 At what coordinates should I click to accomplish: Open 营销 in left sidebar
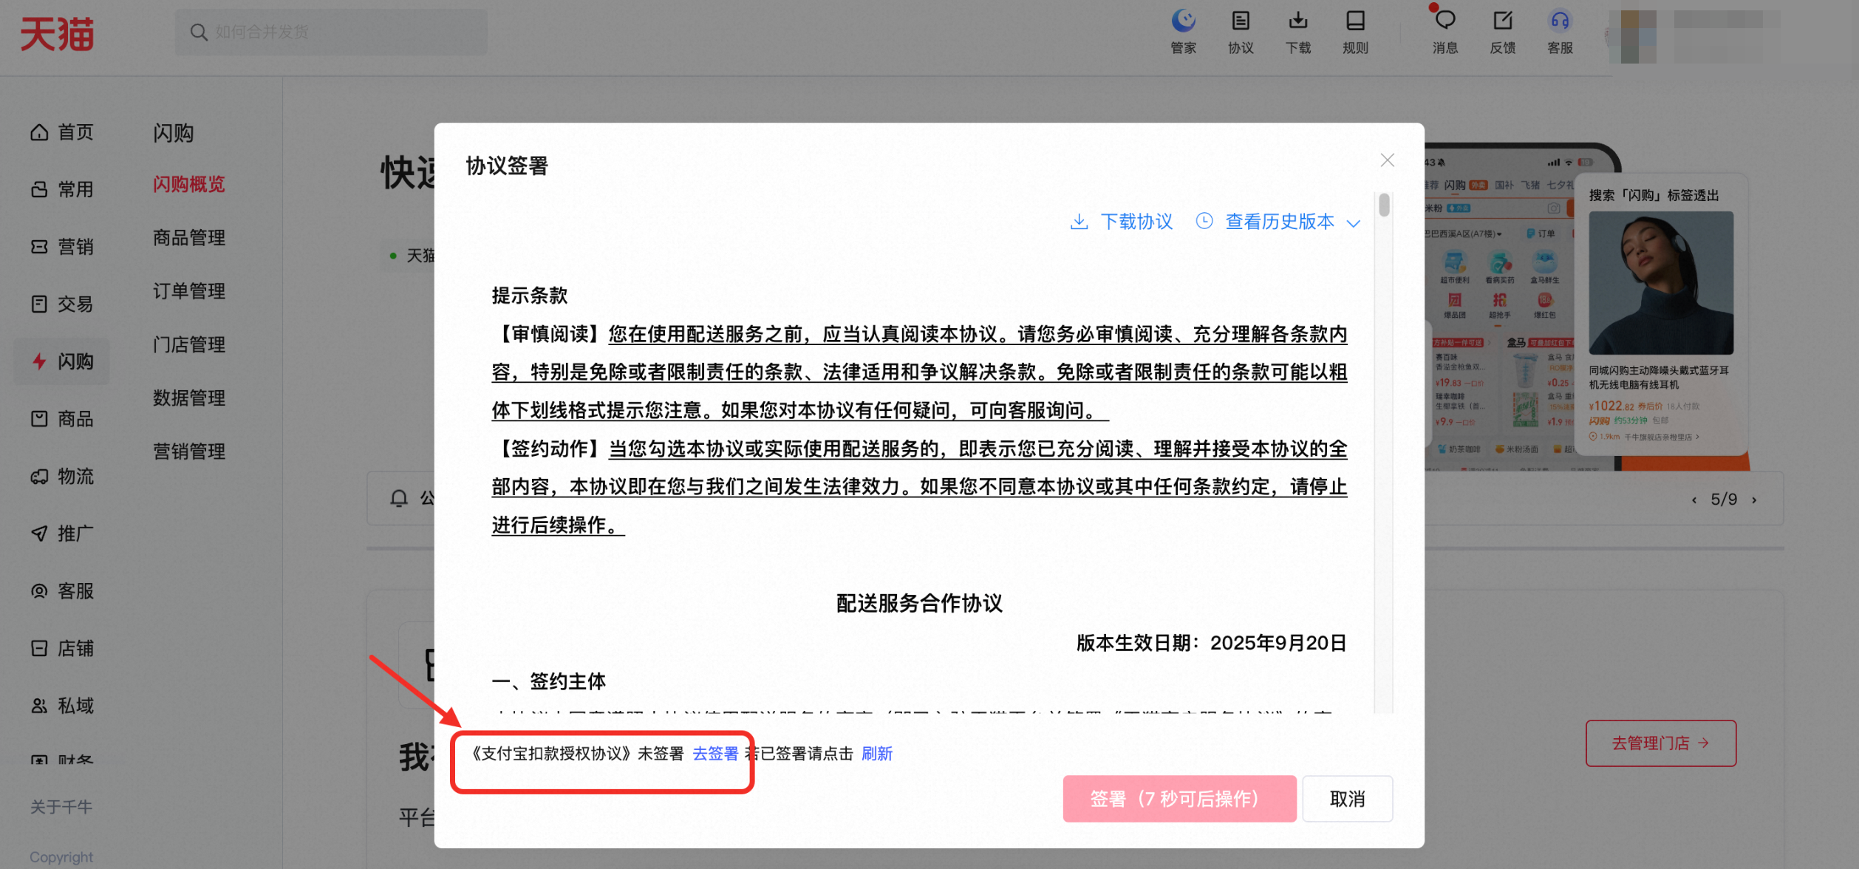click(x=62, y=247)
